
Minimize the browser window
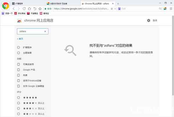pyautogui.click(x=160, y=3)
